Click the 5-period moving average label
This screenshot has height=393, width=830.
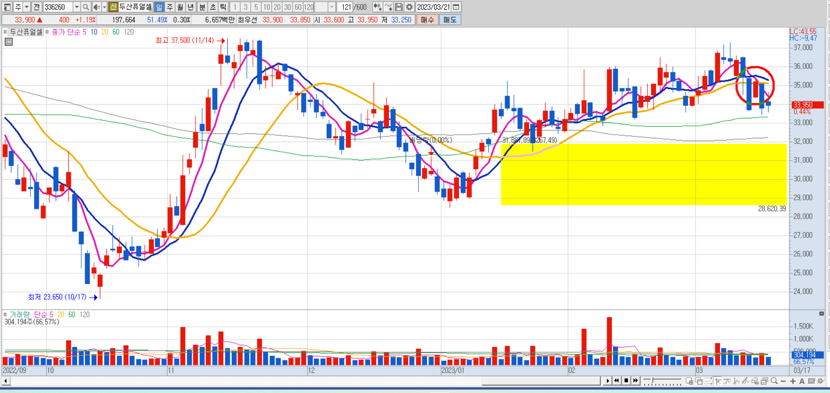84,32
